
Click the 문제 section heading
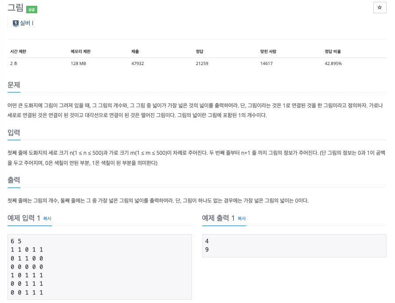tap(14, 85)
